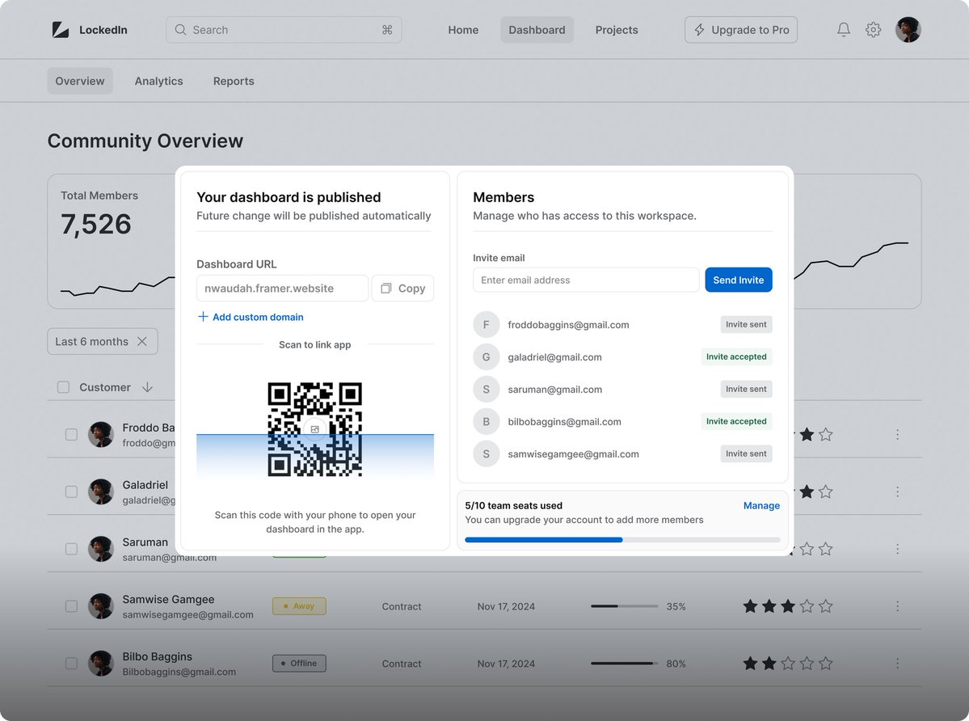
Task: Check the Bilbo Baggins row checkbox
Action: 72,663
